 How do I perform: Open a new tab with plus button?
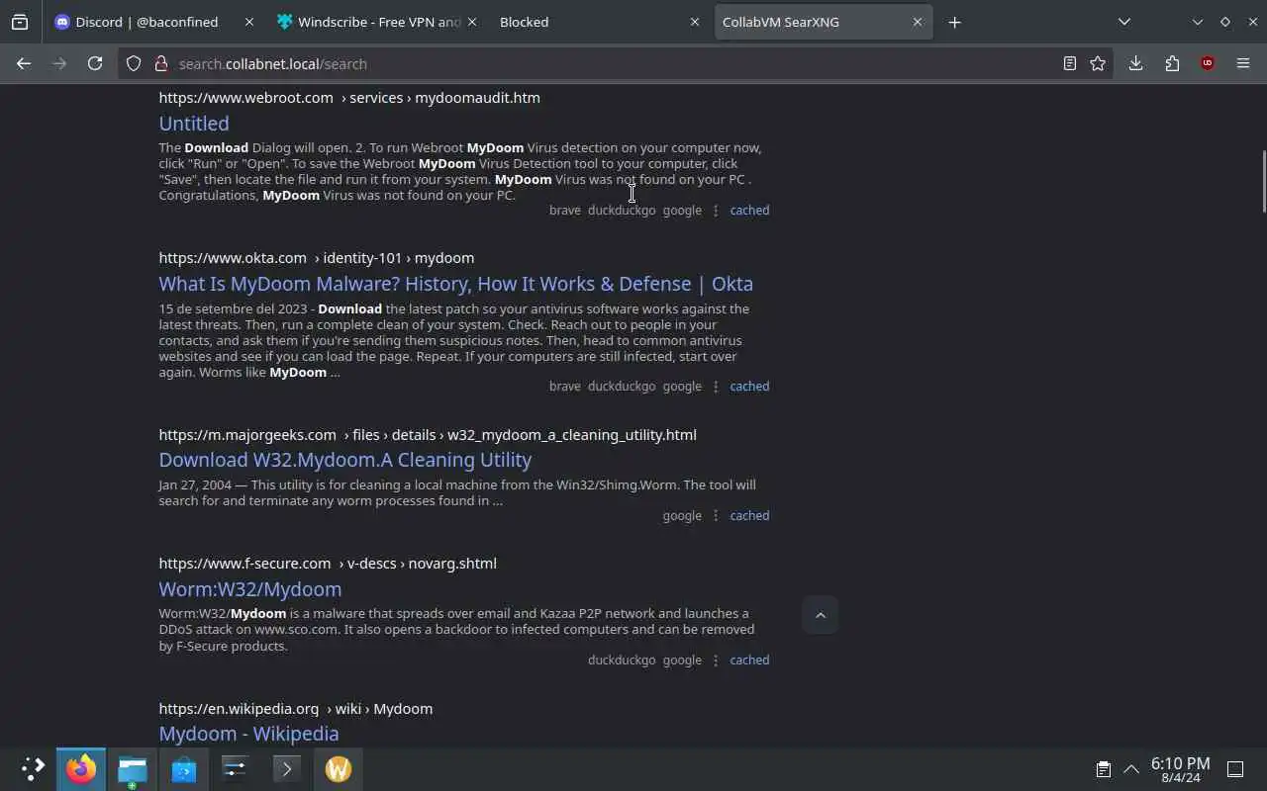point(954,22)
